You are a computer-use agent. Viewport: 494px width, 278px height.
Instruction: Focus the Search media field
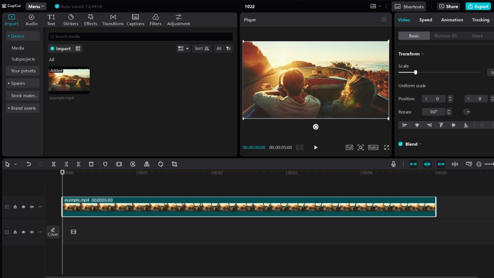point(140,36)
